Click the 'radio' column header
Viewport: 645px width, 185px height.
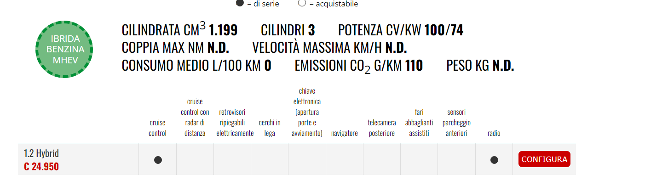494,133
